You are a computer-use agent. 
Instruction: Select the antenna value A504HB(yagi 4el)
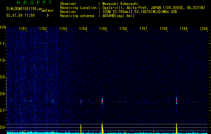click(118, 16)
